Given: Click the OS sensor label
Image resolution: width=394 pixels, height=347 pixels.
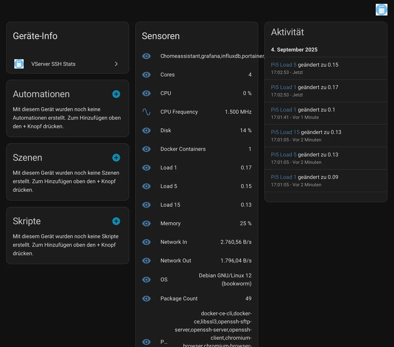Looking at the screenshot, I should 164,280.
